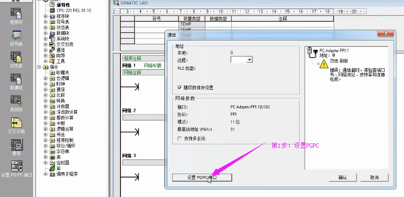This screenshot has width=404, height=197.
Task: Click the 网络 2 label
Action: (129, 111)
